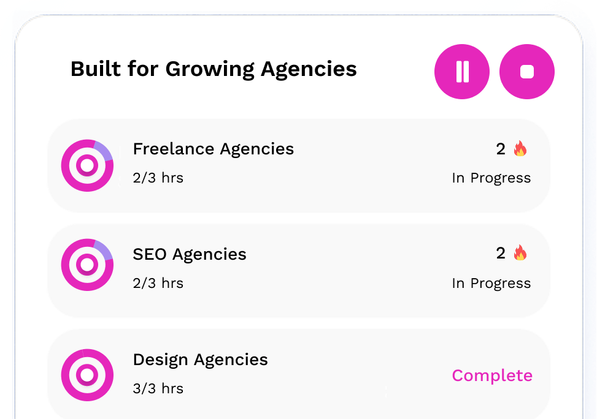Click the 2/3 hrs text under Freelance Agencies
The height and width of the screenshot is (419, 597).
coord(158,178)
